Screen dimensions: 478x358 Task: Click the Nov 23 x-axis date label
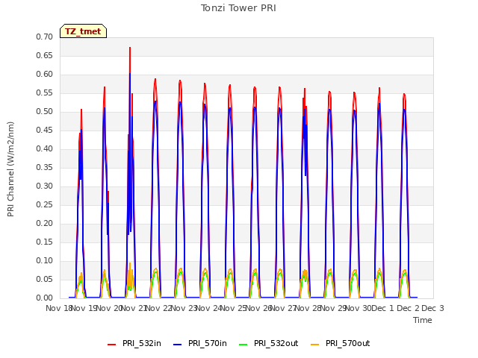click(184, 308)
